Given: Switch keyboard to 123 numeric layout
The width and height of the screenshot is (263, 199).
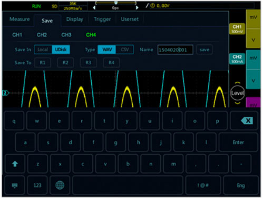Looking at the screenshot, I should click(37, 185).
